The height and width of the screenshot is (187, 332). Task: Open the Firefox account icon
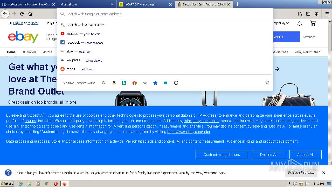[316, 14]
